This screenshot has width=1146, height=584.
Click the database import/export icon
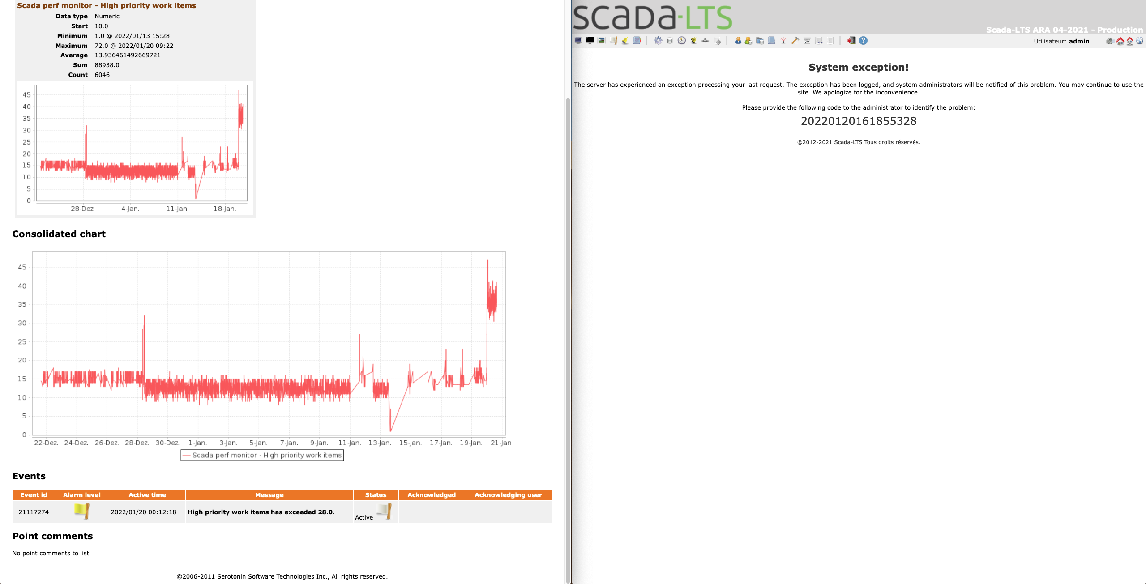coord(761,41)
